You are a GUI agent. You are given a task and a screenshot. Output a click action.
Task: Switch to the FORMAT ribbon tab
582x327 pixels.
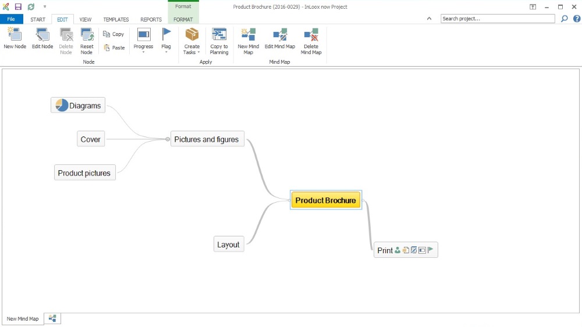pyautogui.click(x=183, y=19)
